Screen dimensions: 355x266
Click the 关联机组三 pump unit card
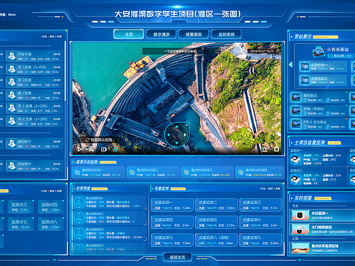(x=323, y=80)
